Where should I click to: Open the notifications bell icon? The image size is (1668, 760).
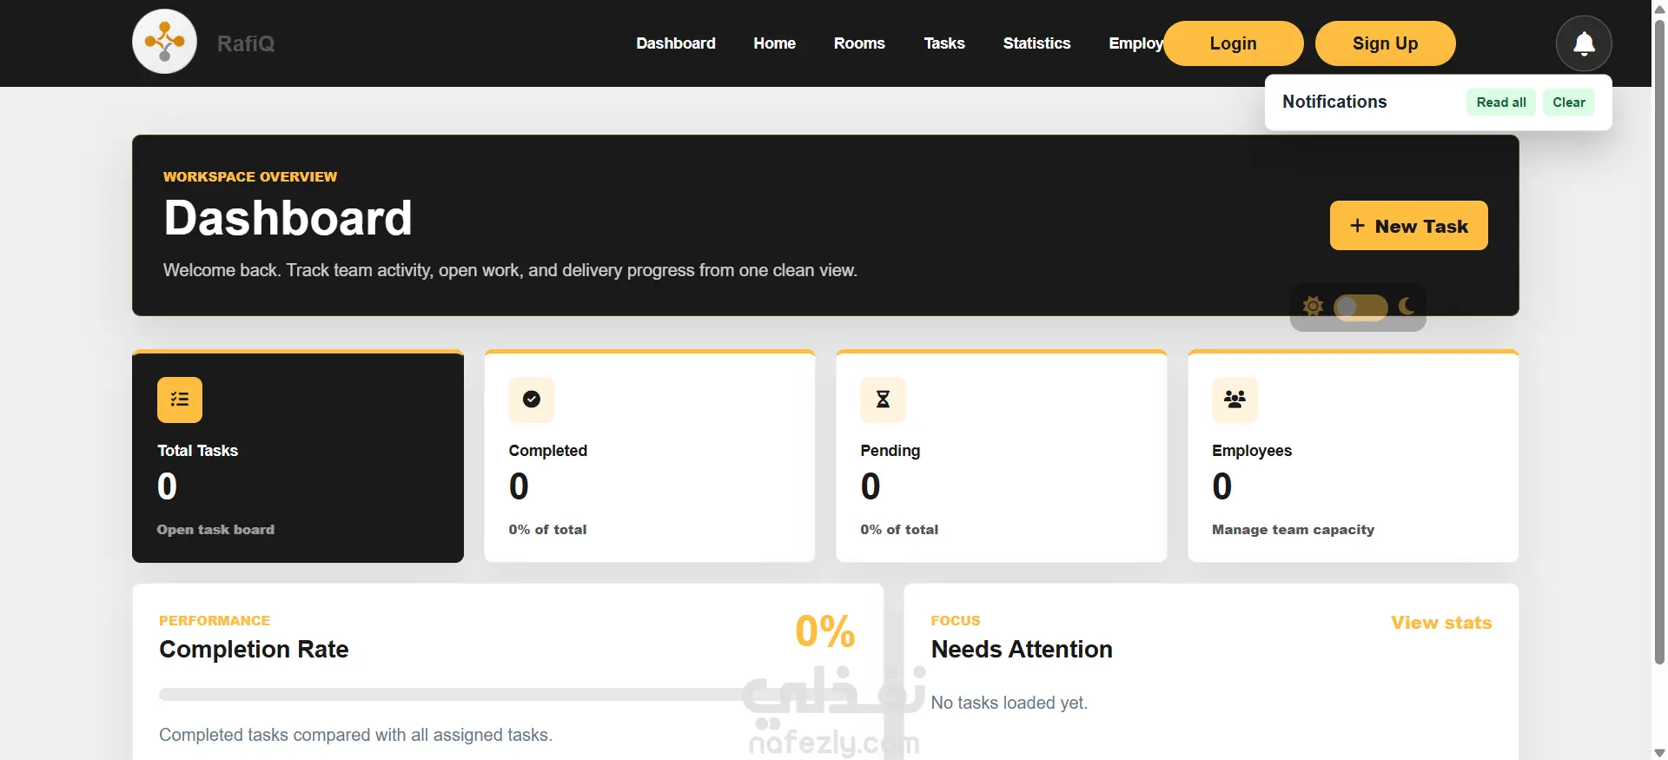1584,43
